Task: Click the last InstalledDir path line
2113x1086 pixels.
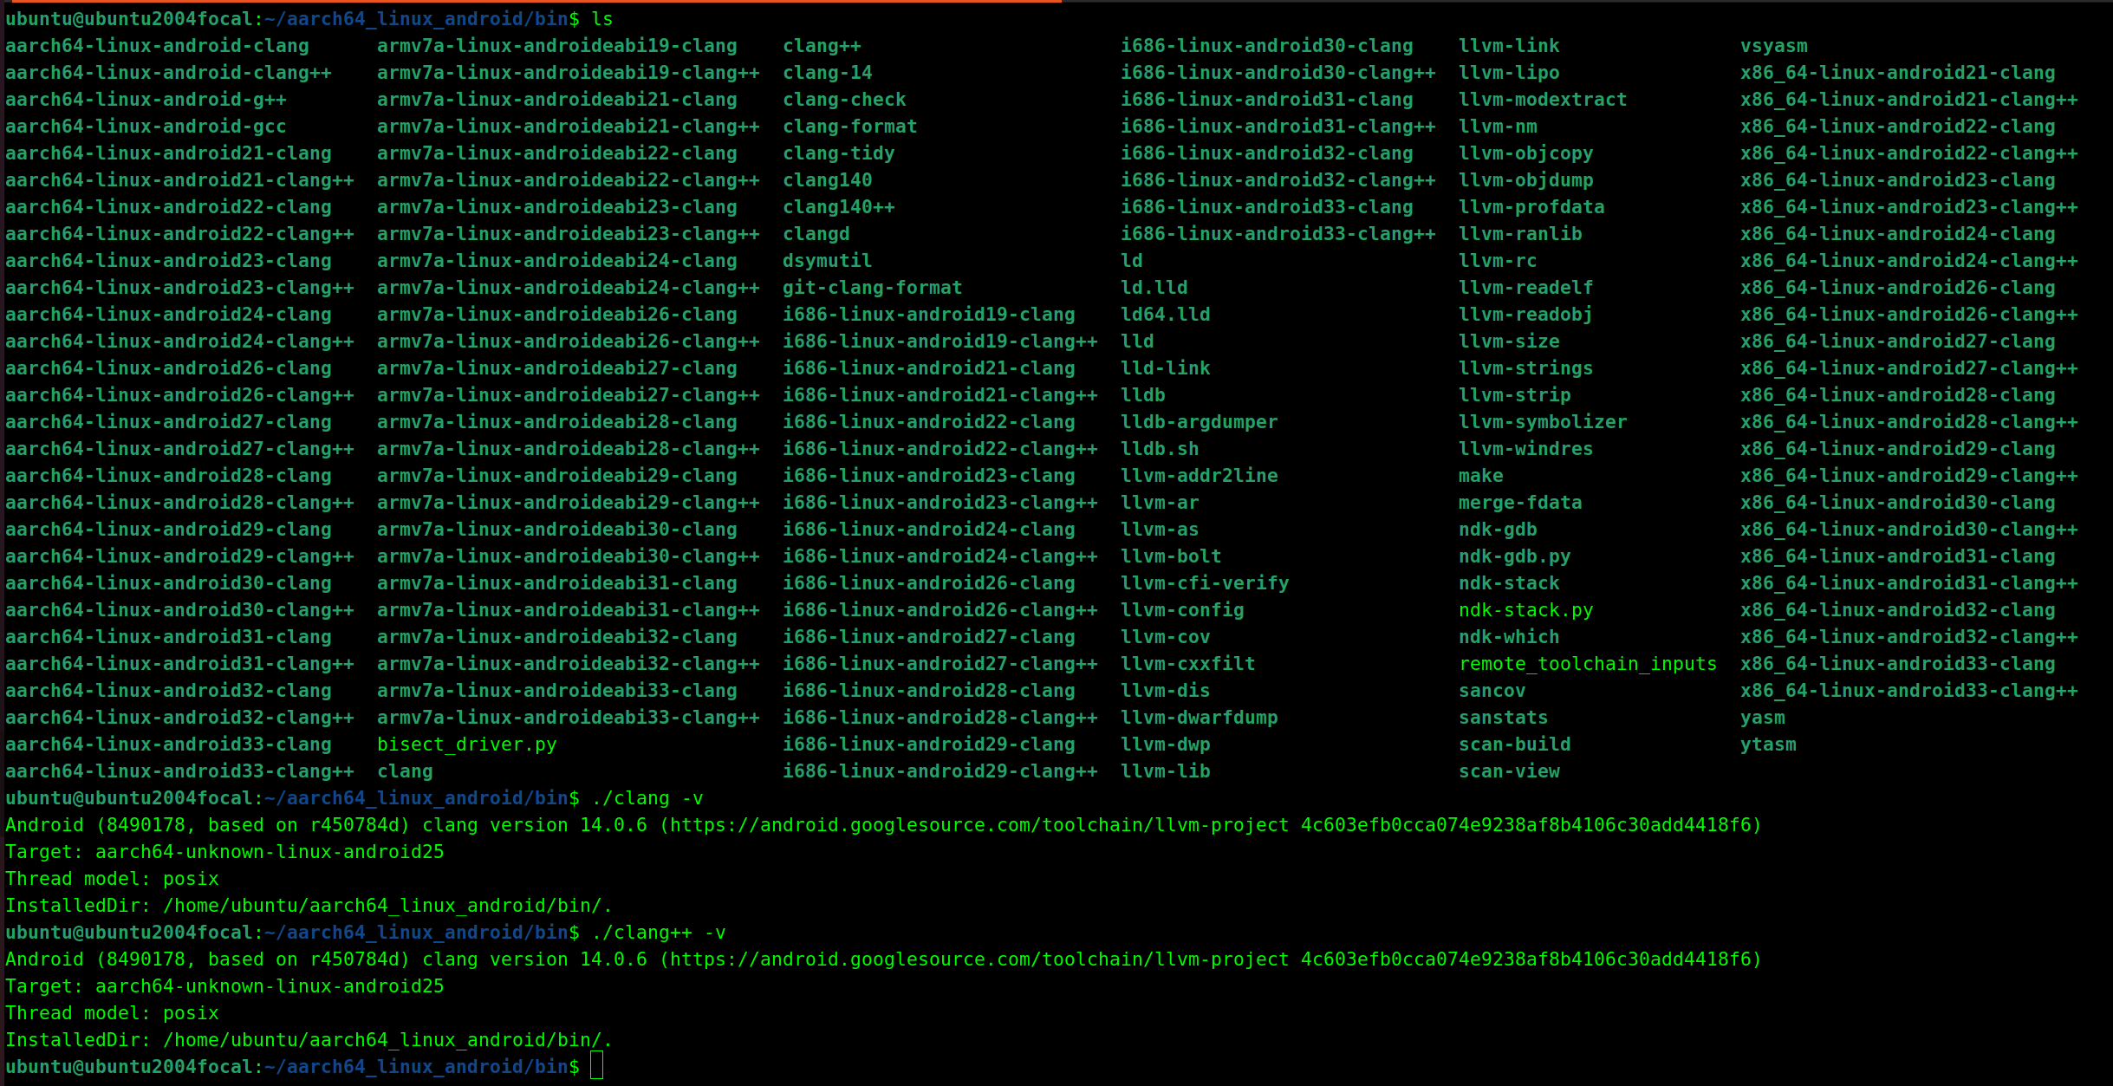Action: tap(309, 1040)
